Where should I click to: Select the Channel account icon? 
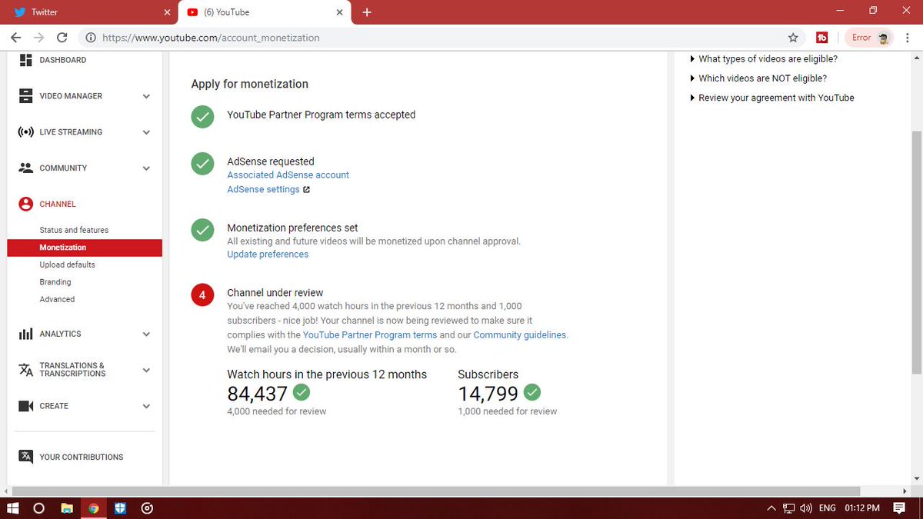25,204
